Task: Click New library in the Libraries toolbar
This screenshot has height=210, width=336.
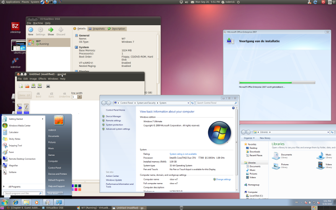Action: (x=265, y=138)
